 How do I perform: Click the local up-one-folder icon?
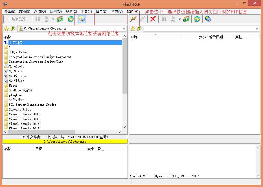point(13,29)
